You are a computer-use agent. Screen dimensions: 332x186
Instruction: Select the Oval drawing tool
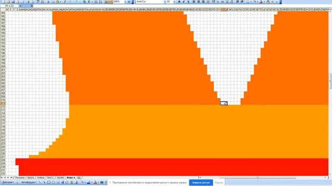point(53,182)
